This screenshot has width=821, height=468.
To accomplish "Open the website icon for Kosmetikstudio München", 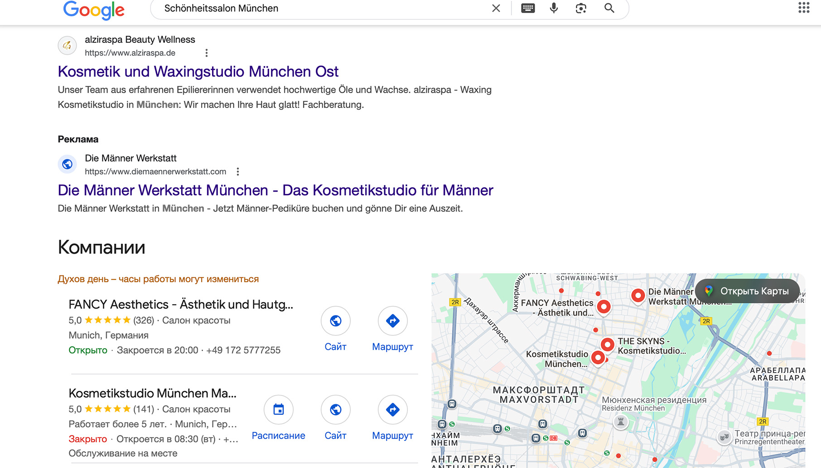I will [x=336, y=410].
